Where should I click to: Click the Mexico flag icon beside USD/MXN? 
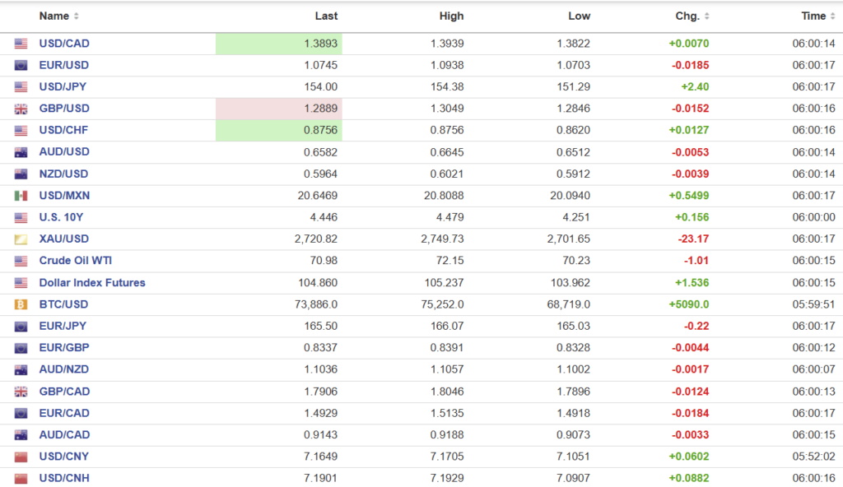(x=21, y=196)
